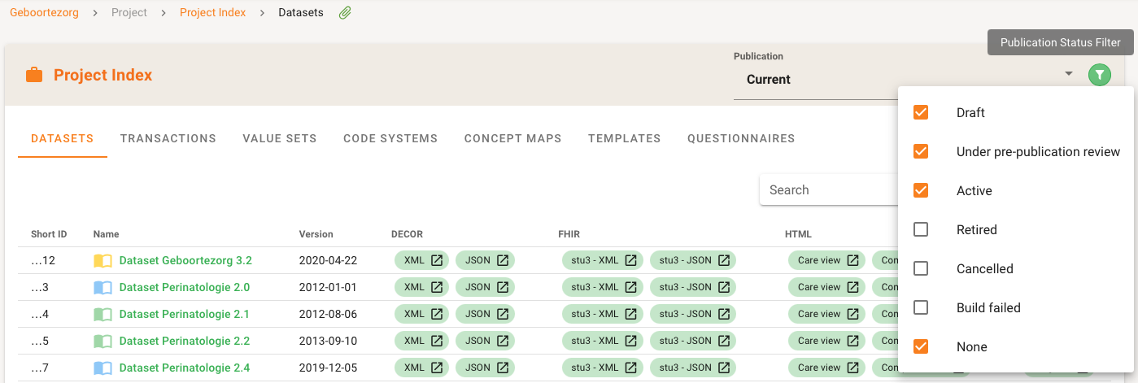
Task: Tick the Cancelled status checkbox
Action: (x=921, y=269)
